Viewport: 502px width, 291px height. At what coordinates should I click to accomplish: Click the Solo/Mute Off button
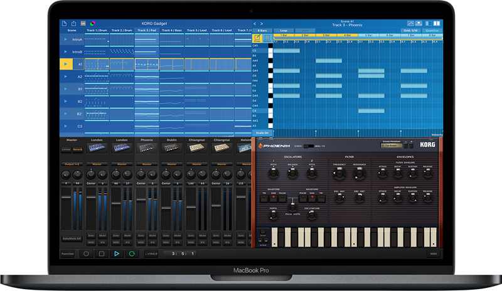click(72, 238)
